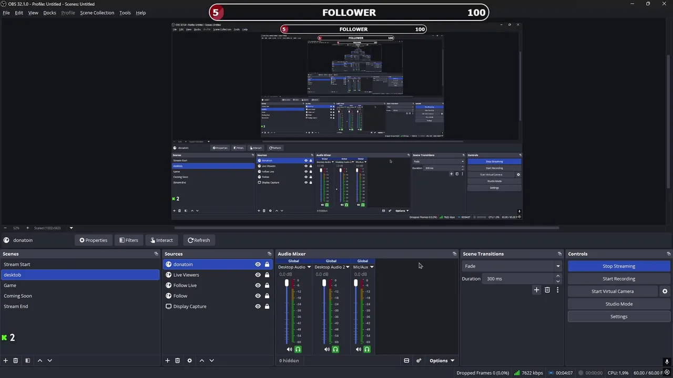
Task: Click Start Recording
Action: point(619,279)
